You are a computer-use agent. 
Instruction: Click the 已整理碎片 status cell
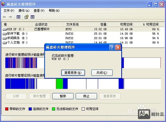click(x=42, y=29)
